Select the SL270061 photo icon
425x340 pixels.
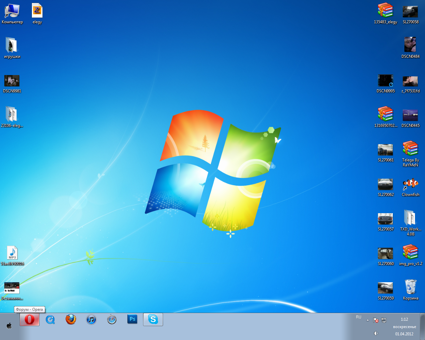click(385, 153)
